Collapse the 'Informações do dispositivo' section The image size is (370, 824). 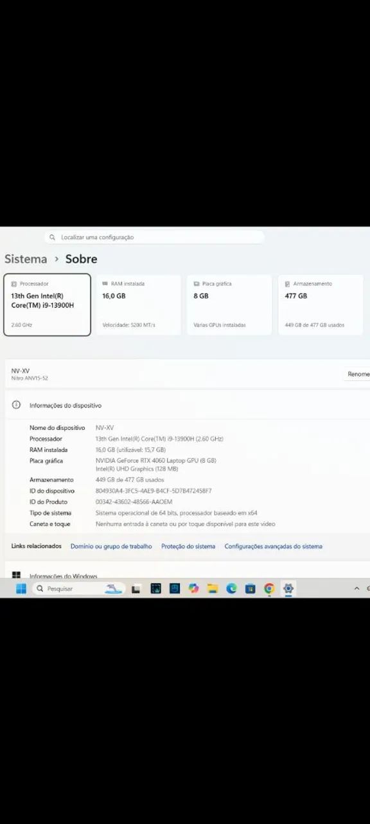coord(188,406)
